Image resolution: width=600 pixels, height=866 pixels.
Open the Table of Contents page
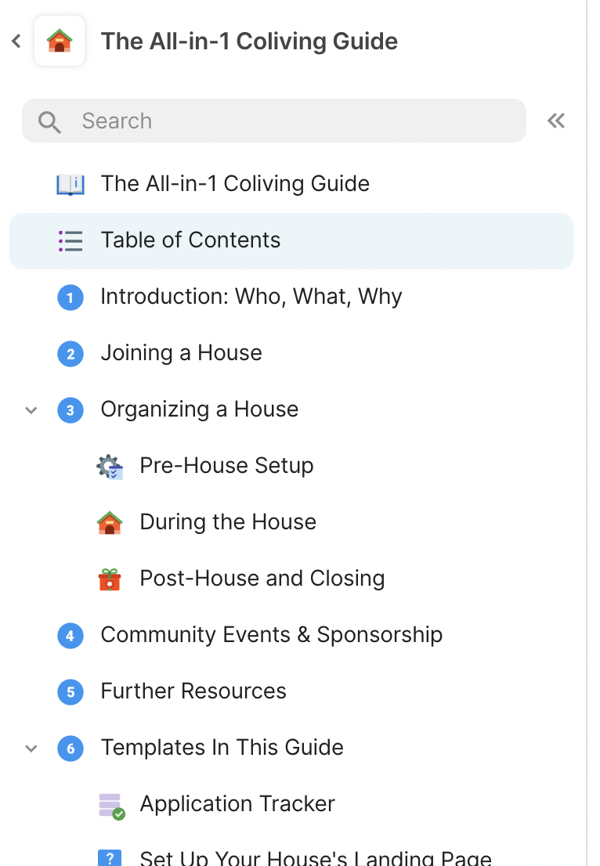click(190, 240)
